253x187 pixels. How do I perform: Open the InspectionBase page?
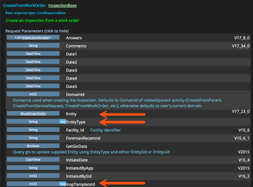(x=62, y=5)
